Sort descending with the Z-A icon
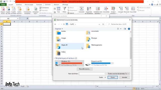This screenshot has height=90, width=161. pos(55,12)
